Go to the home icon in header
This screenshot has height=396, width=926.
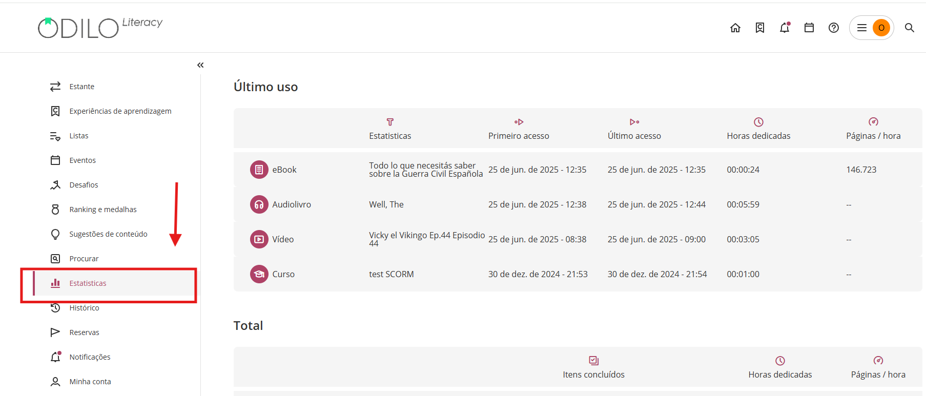click(735, 28)
